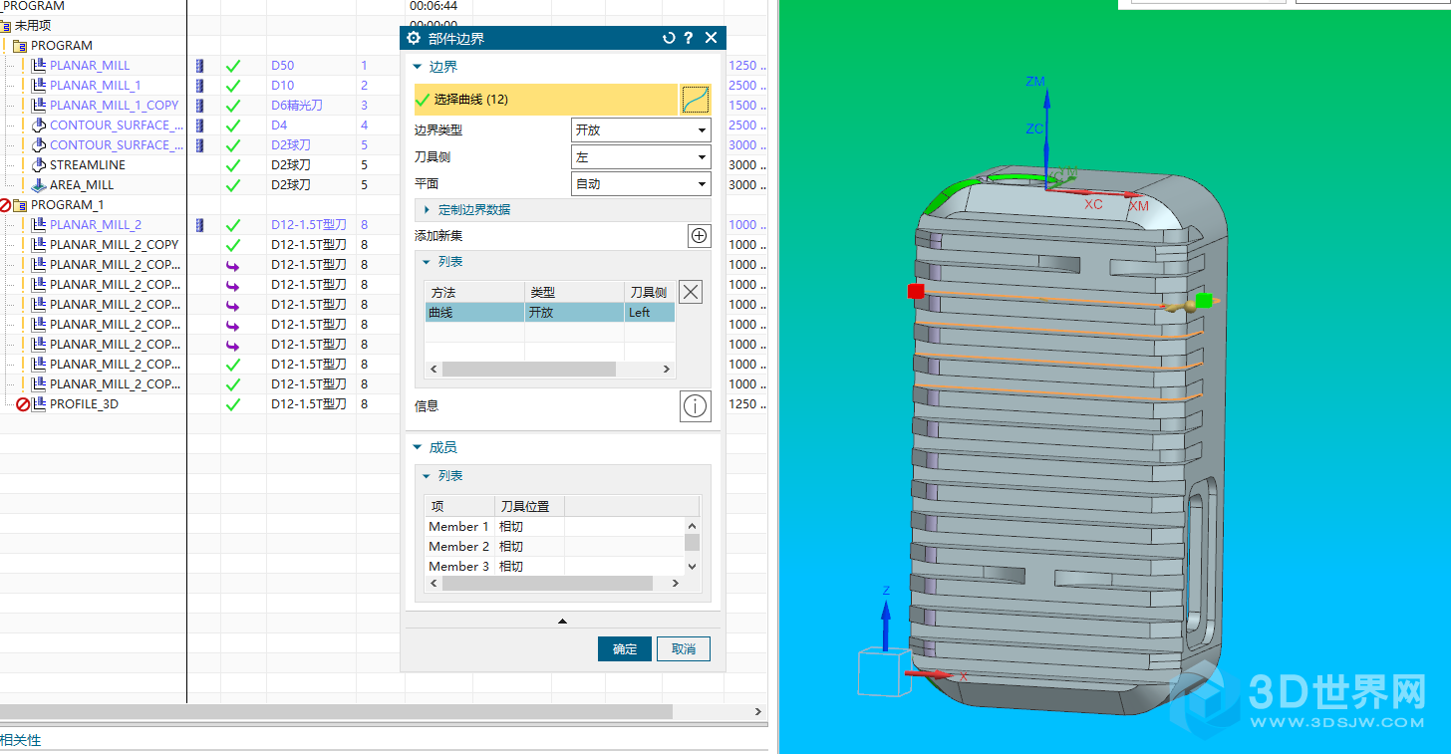
Task: Collapse the 边界 section
Action: click(x=418, y=67)
